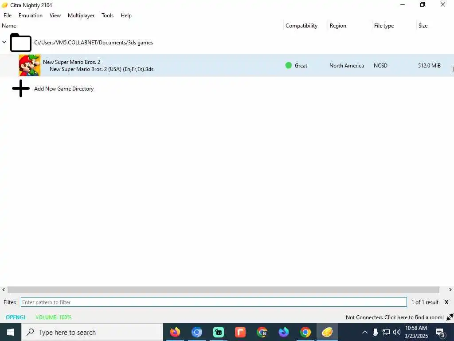Click the taskbar search box
Image resolution: width=454 pixels, height=341 pixels.
92,332
